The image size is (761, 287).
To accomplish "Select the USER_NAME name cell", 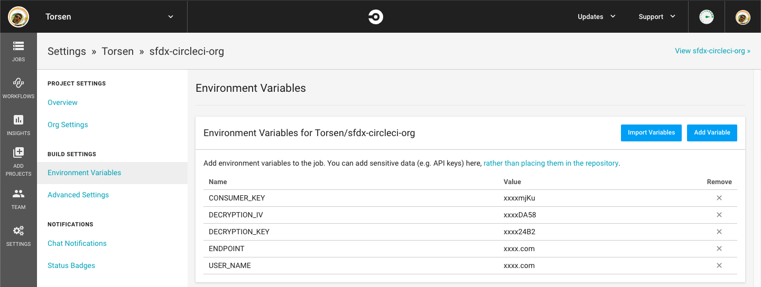I will [x=230, y=266].
